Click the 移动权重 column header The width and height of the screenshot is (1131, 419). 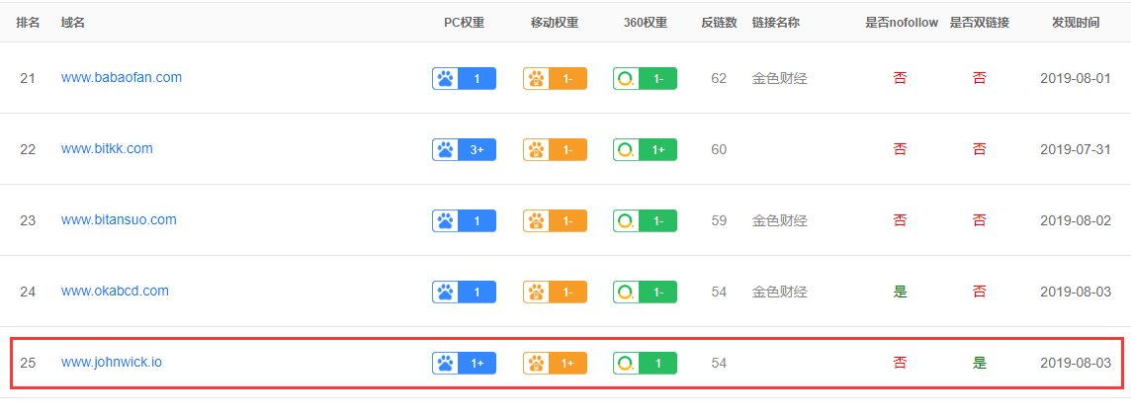[555, 23]
